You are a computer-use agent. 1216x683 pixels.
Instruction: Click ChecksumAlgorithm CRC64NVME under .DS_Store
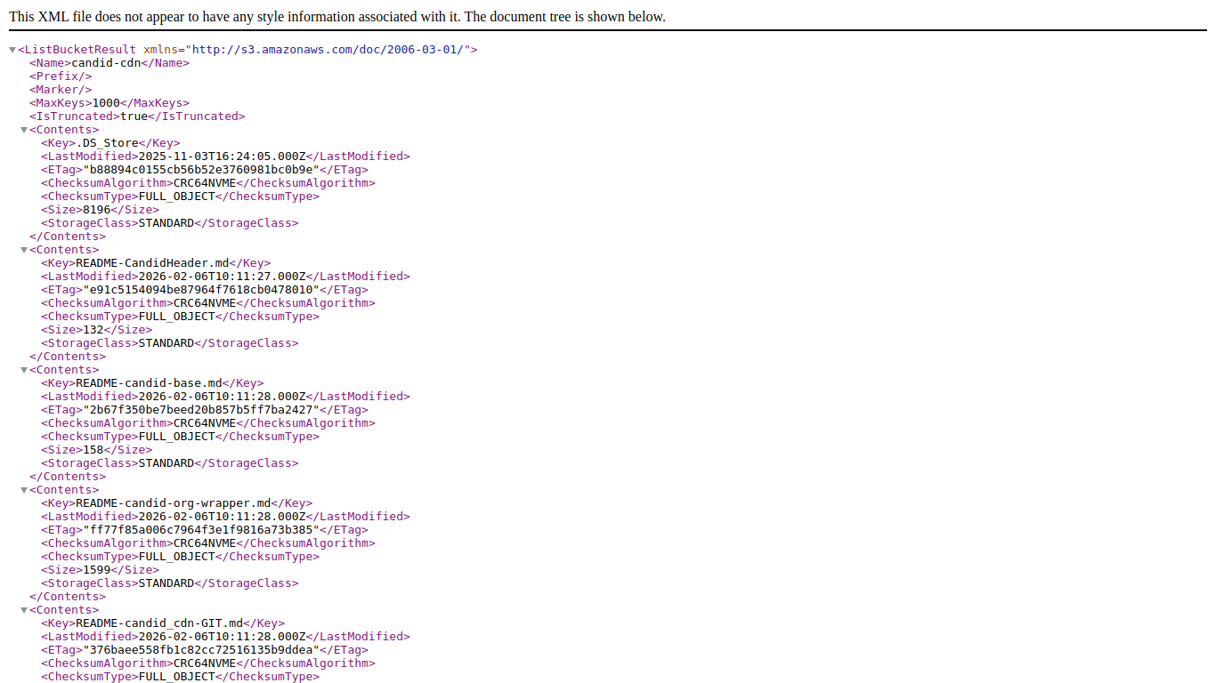[x=205, y=183]
